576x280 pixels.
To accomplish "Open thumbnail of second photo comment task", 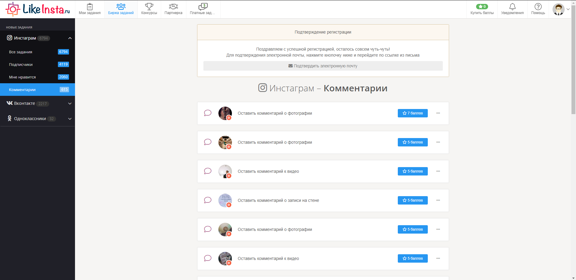I will point(225,142).
